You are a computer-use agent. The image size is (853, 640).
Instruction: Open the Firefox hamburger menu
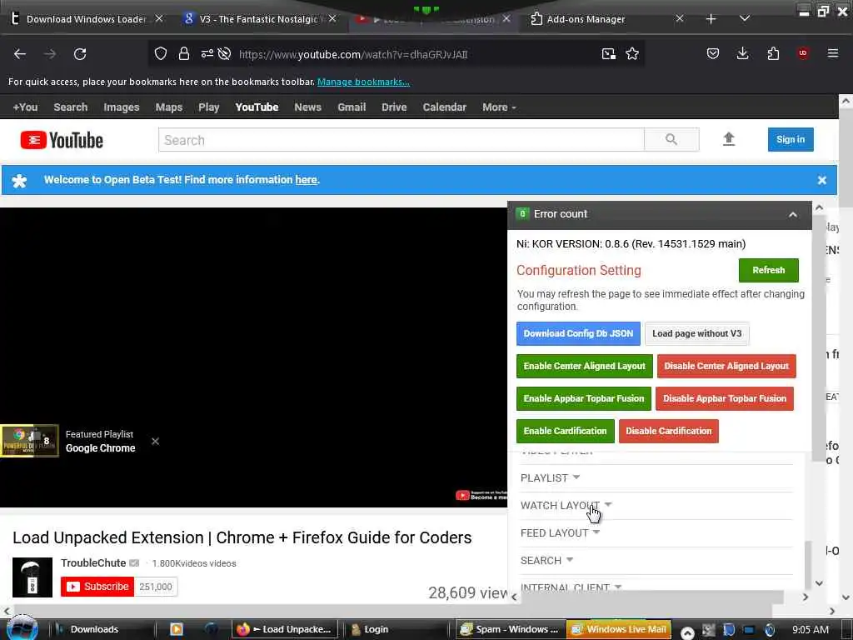(x=833, y=53)
